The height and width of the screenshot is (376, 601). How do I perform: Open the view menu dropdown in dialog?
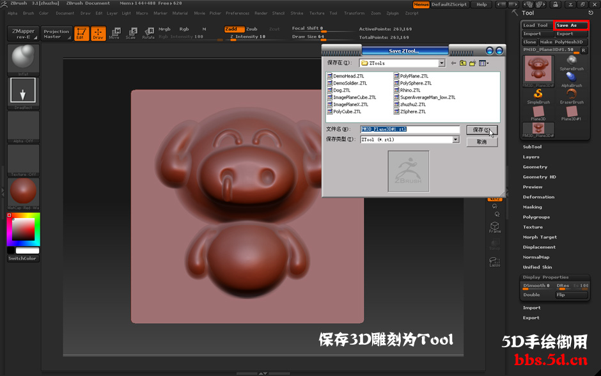coord(484,63)
